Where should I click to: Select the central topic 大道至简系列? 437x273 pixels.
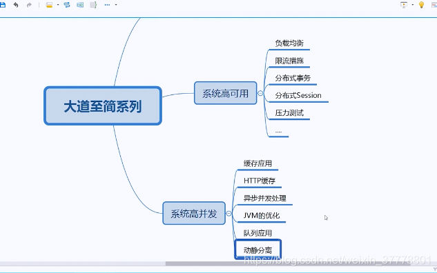tap(103, 105)
